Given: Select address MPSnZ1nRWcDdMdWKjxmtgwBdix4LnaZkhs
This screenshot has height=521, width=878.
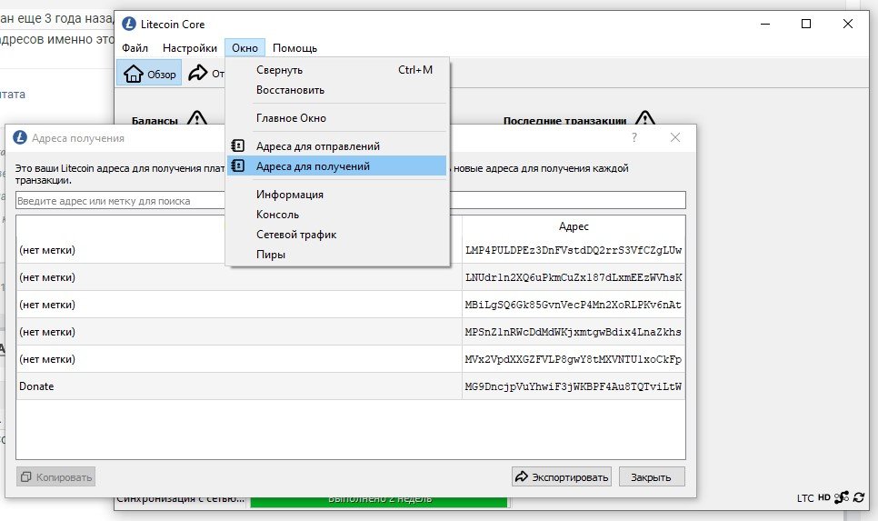Looking at the screenshot, I should click(574, 332).
